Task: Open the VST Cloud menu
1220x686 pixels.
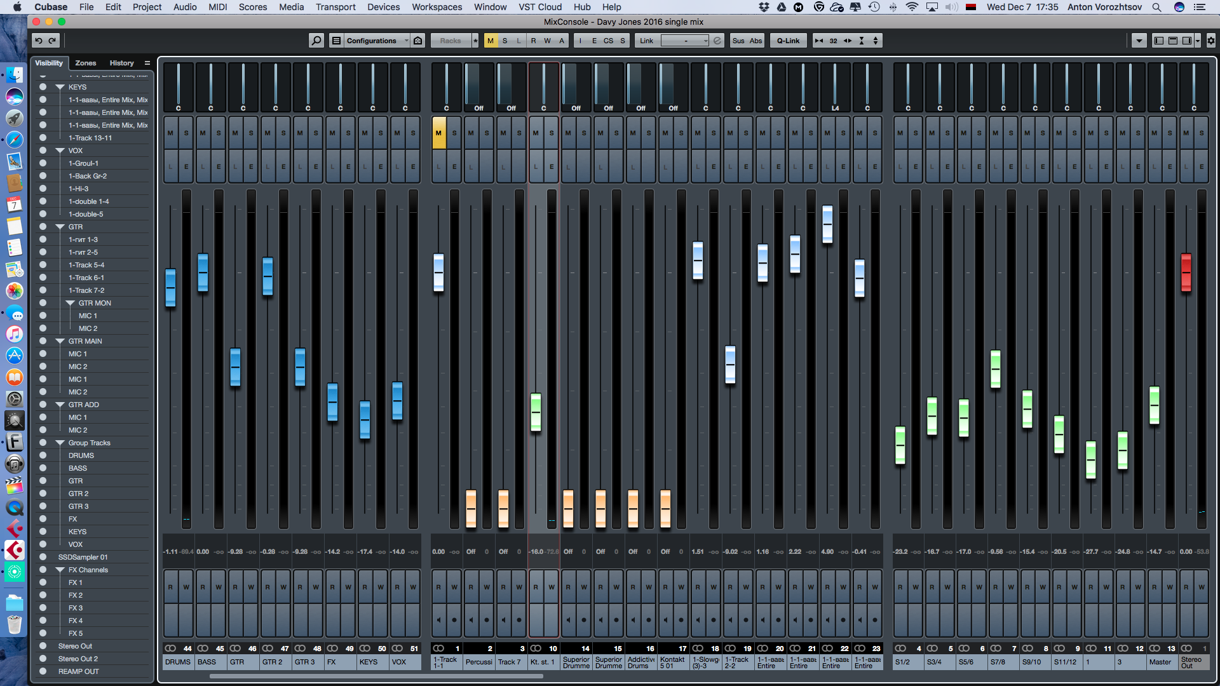Action: tap(540, 7)
